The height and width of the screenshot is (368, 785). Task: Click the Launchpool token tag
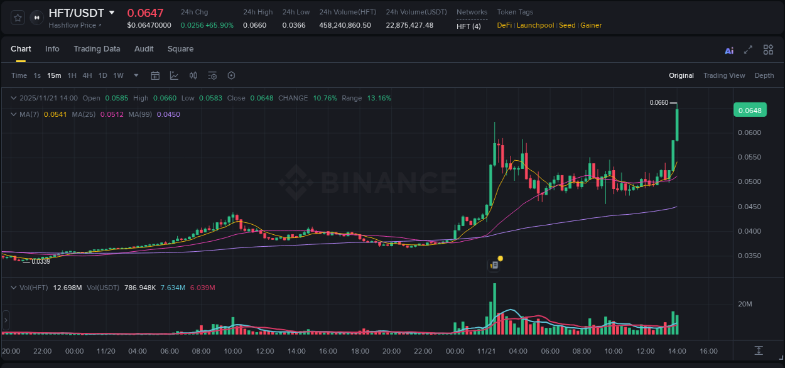pyautogui.click(x=535, y=25)
